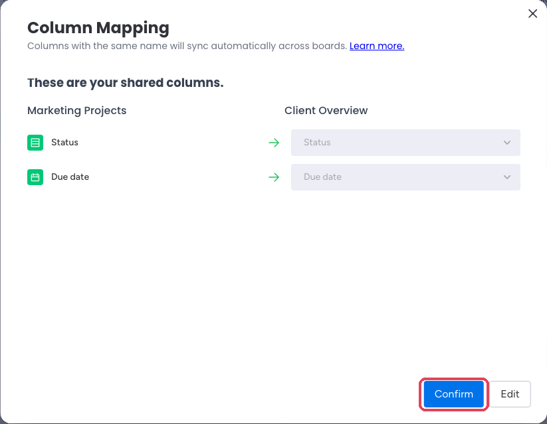Click the Client Overview board label
This screenshot has width=547, height=424.
click(326, 110)
